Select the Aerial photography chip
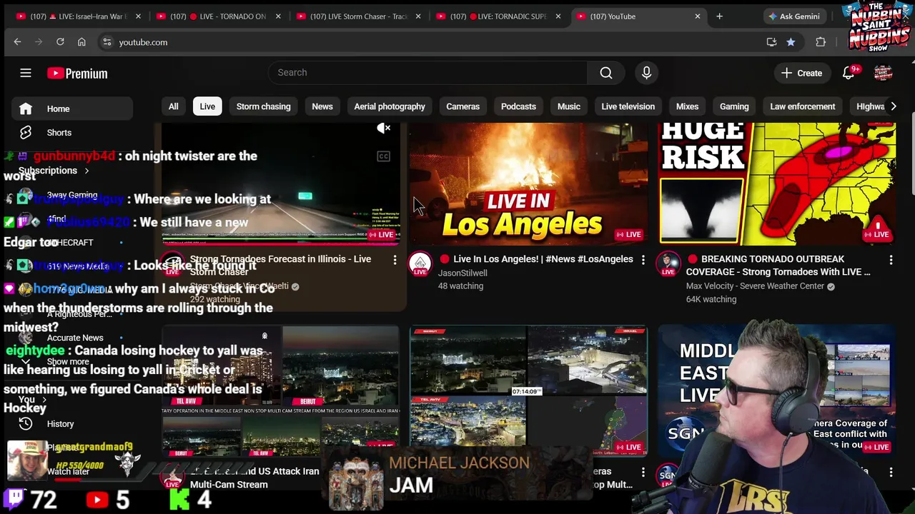The image size is (915, 514). [x=390, y=106]
